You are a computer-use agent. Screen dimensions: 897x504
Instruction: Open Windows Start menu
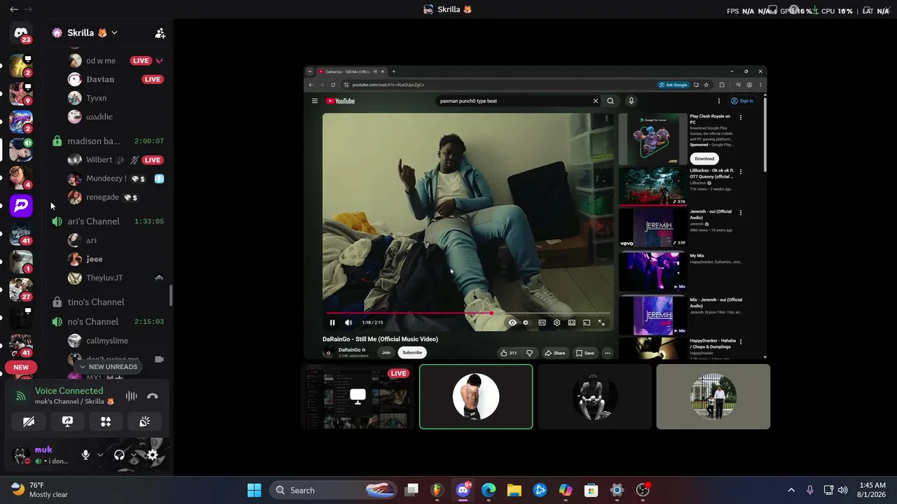coord(254,490)
